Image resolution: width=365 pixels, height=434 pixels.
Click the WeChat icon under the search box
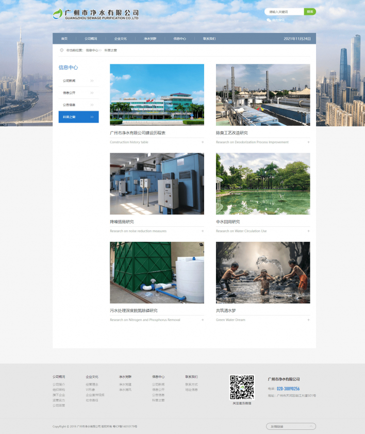point(269,20)
